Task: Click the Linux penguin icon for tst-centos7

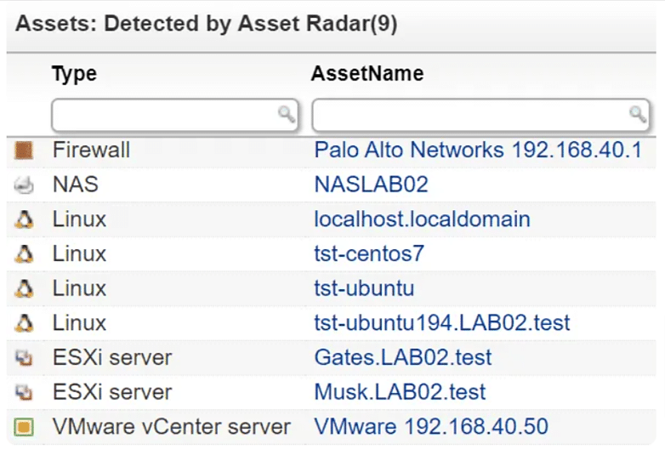Action: click(24, 254)
